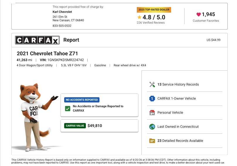Click the wrench service history icon

pos(152,84)
